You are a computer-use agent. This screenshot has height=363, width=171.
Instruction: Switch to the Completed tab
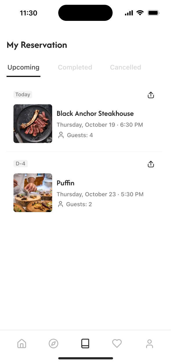(75, 67)
